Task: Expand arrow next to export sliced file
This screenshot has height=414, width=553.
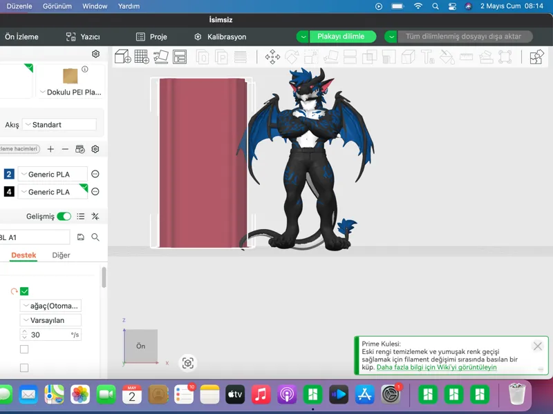Action: (x=391, y=37)
